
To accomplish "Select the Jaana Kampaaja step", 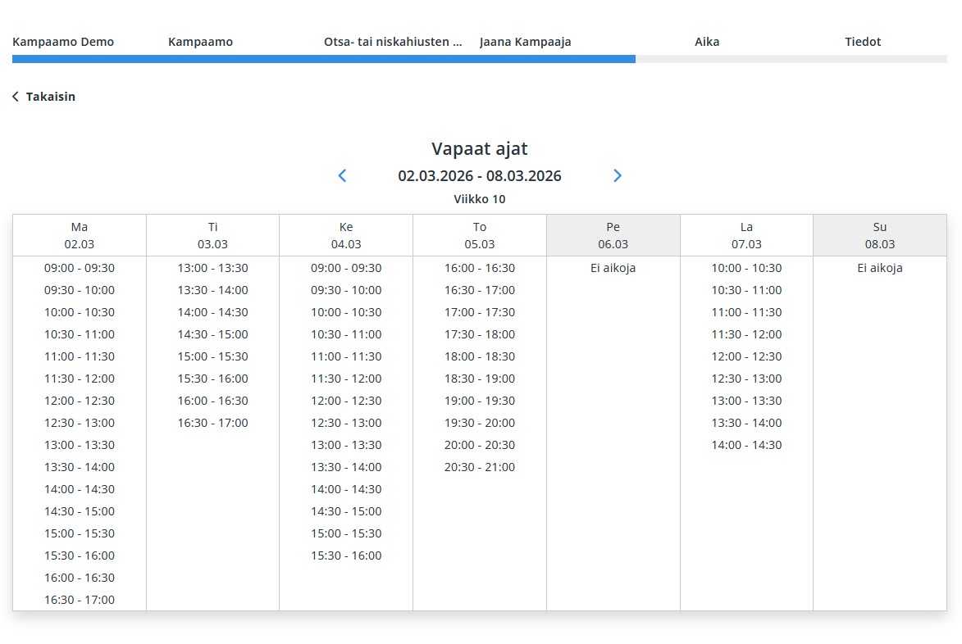I will point(525,41).
